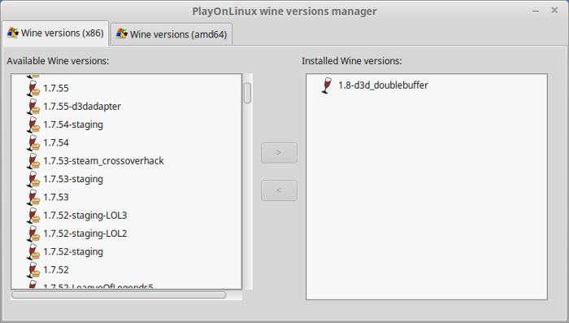Click the horizontal scrollbar of available list

tap(119, 295)
